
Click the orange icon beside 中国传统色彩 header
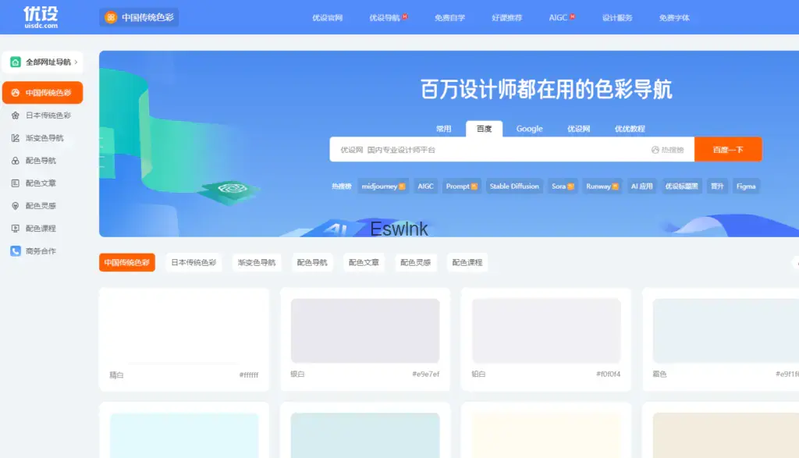tap(111, 17)
